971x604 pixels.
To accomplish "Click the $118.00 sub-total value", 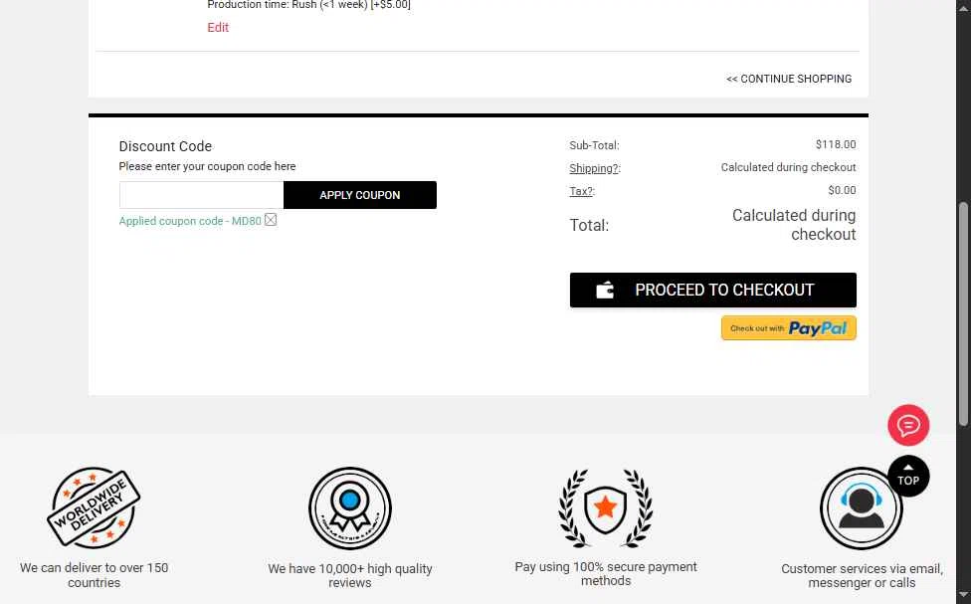I will [x=836, y=144].
